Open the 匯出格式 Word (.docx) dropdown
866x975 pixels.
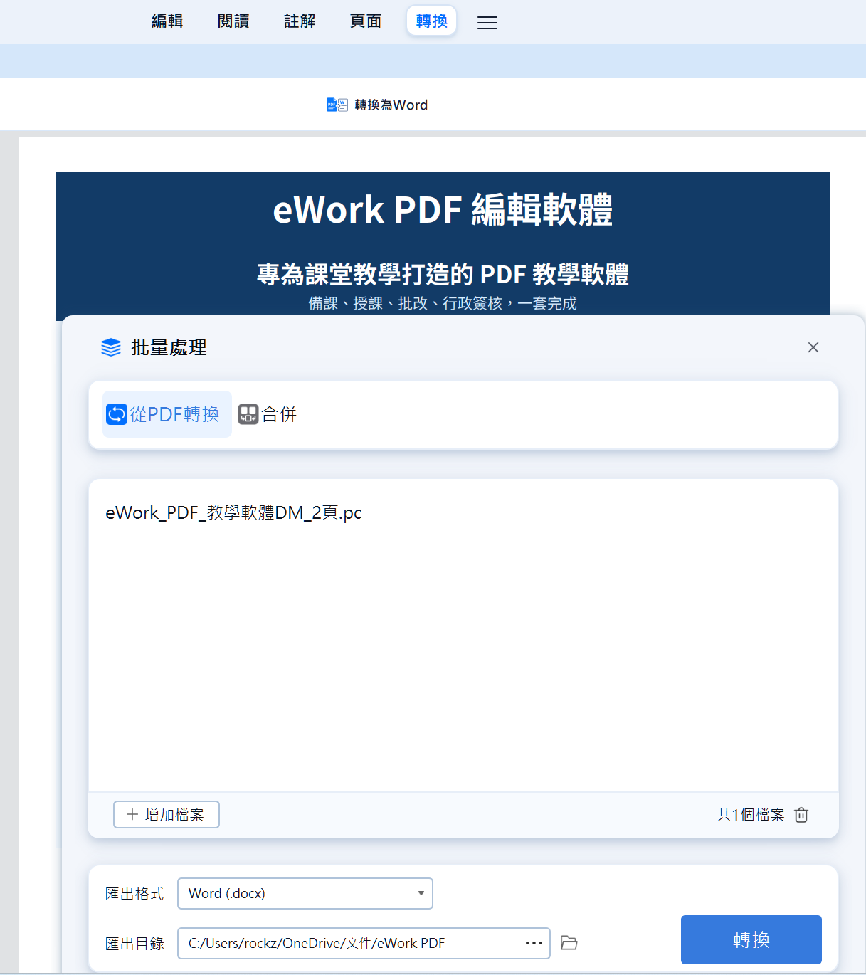305,894
